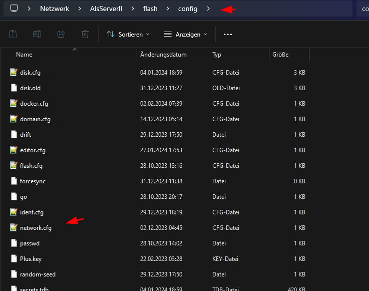Click date 02.02.2024 07:39 of docker.cfg
This screenshot has width=369, height=291.
161,104
